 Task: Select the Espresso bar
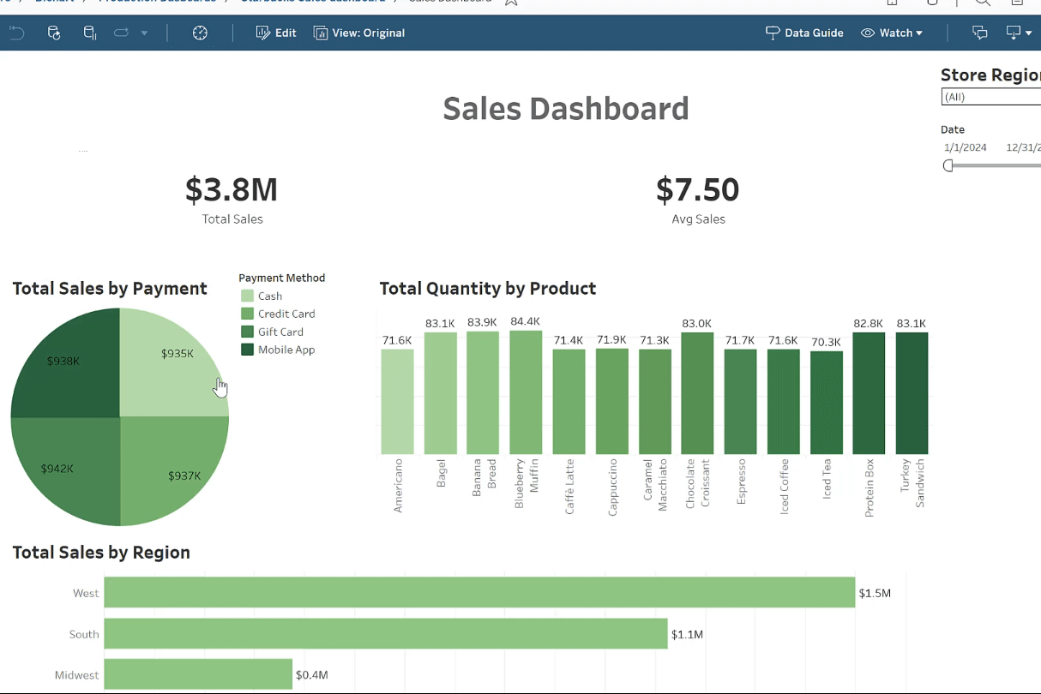click(740, 402)
